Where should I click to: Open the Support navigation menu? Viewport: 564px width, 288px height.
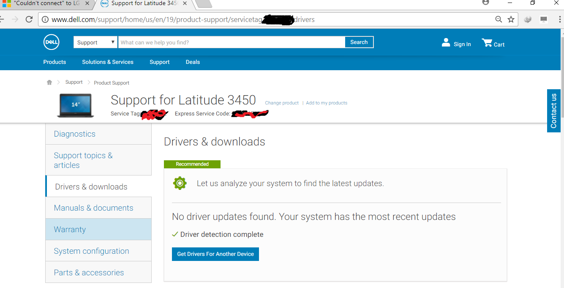(159, 62)
